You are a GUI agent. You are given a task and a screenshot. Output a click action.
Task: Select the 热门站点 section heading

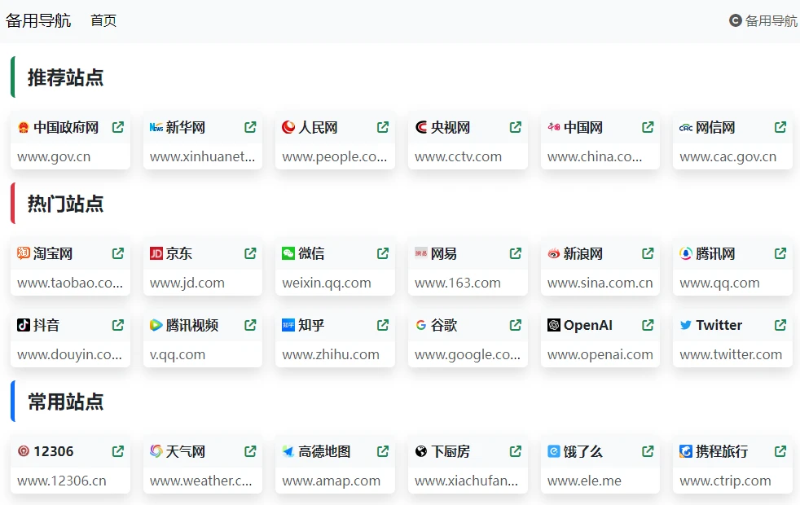click(66, 204)
